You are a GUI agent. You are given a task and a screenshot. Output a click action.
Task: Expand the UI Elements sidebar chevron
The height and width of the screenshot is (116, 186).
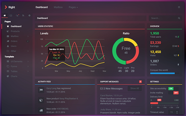(x=28, y=61)
